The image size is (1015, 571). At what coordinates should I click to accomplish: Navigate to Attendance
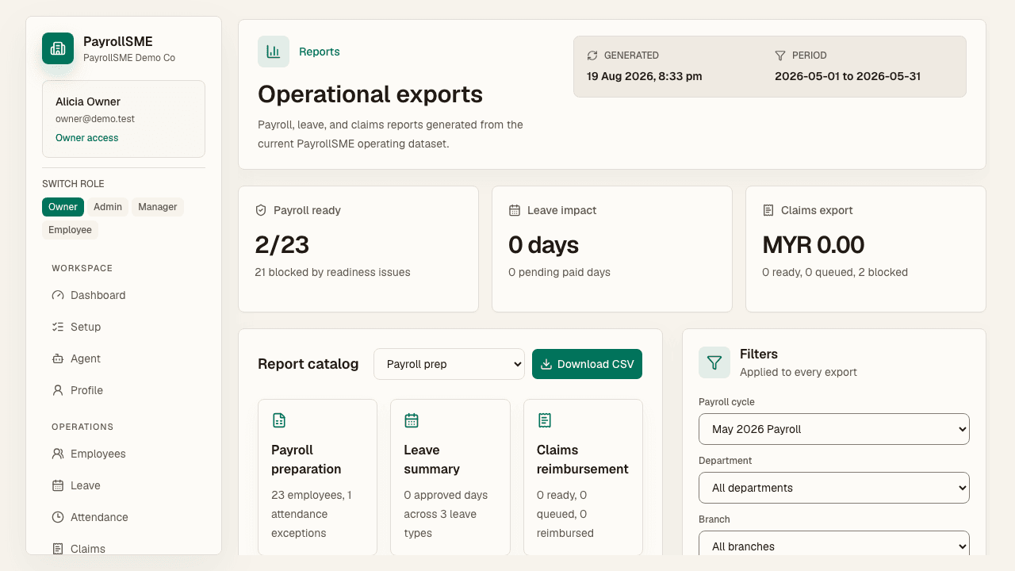click(124, 517)
